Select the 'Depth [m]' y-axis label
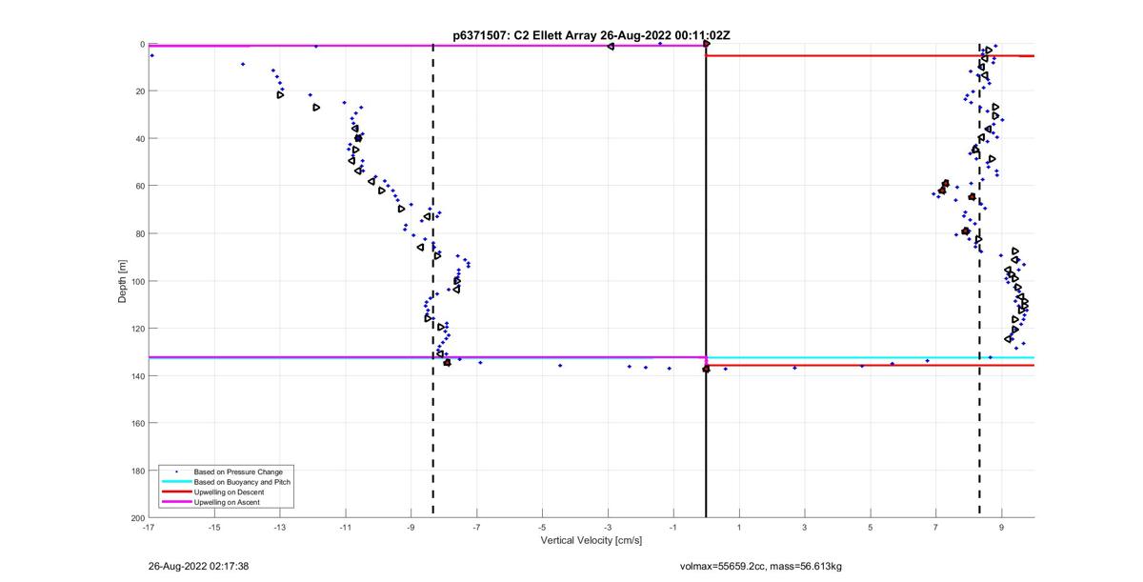This screenshot has height=582, width=1143. point(123,281)
